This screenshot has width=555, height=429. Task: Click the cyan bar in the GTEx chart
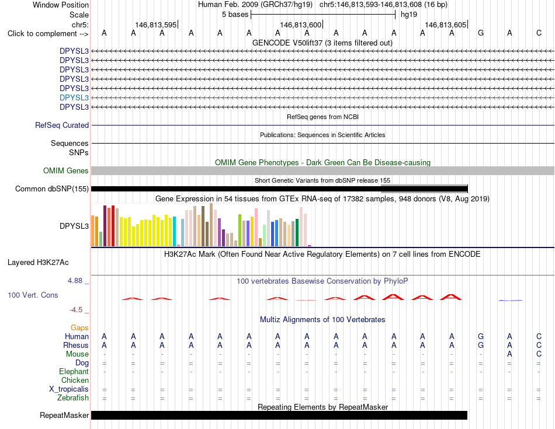[175, 231]
